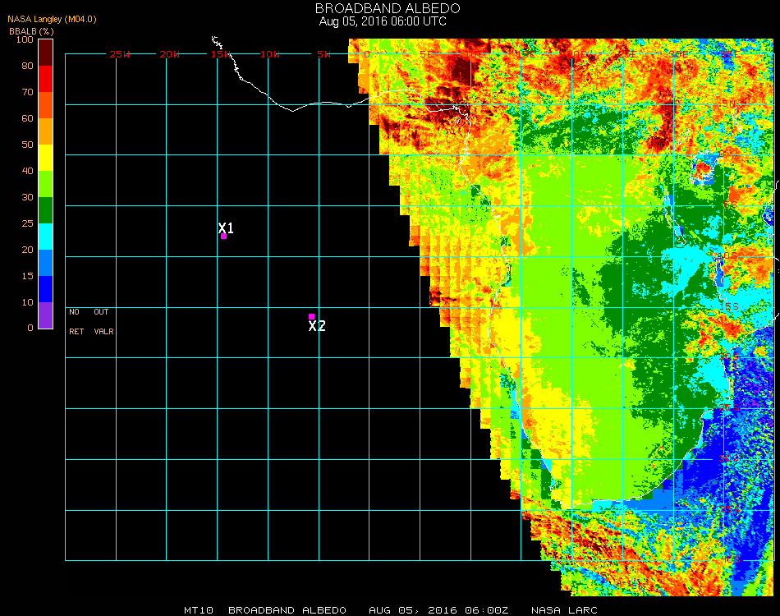Click the Aug 05, 2016 06:00 UTC timestamp

pyautogui.click(x=383, y=21)
